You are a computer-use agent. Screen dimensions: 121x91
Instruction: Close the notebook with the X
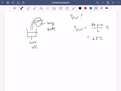(113, 3)
